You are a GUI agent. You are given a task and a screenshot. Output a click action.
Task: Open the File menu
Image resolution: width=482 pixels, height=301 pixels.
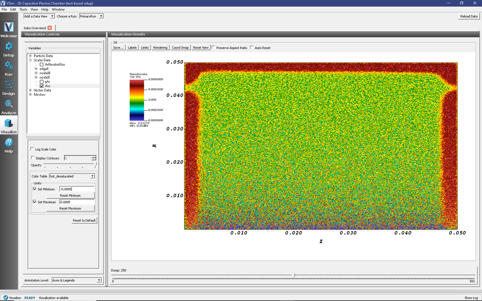[4, 9]
